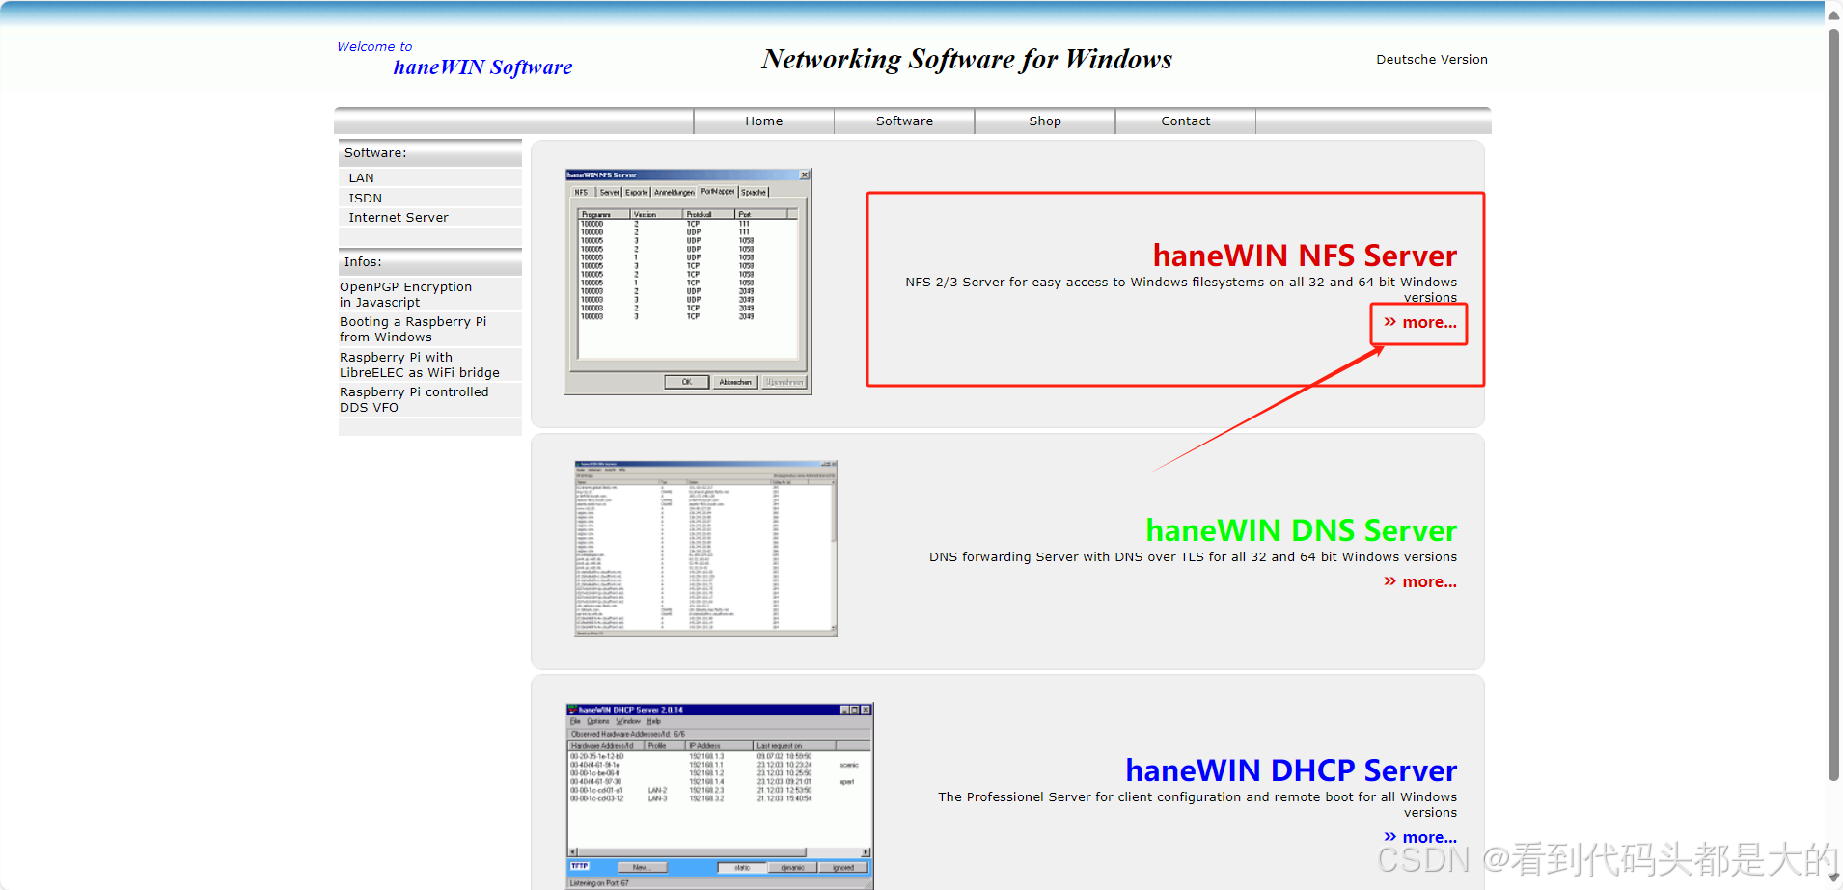Toggle the static lease filter in DHCP window

(741, 867)
